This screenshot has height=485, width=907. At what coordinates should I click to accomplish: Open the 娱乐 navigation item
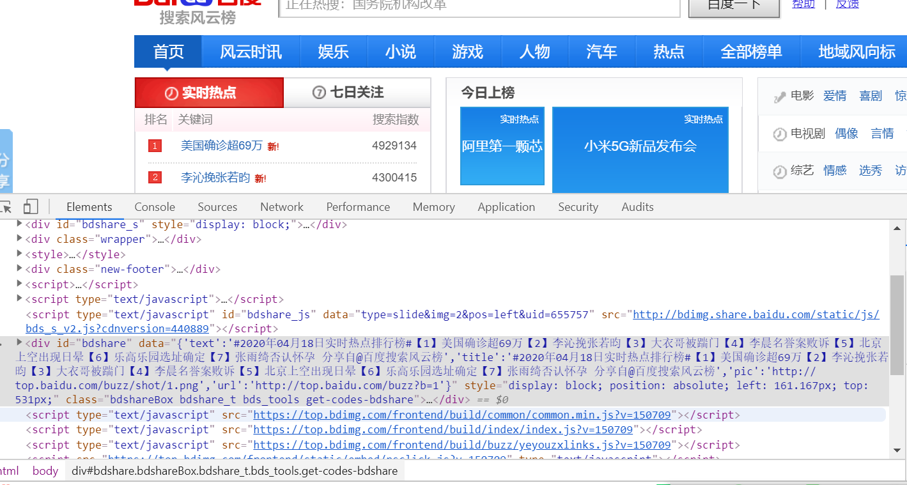(x=334, y=52)
